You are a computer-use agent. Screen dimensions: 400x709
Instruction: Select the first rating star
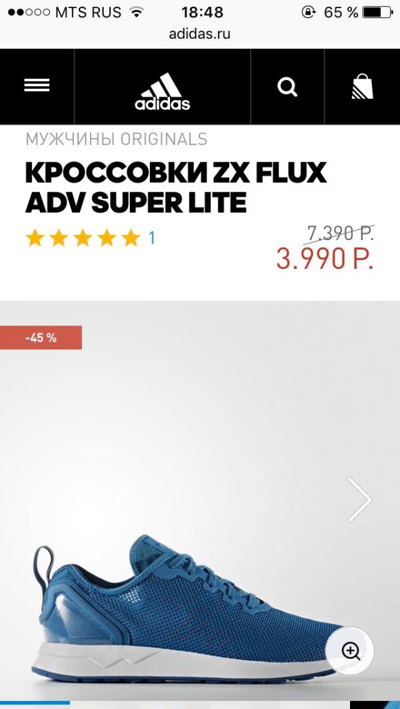[35, 238]
